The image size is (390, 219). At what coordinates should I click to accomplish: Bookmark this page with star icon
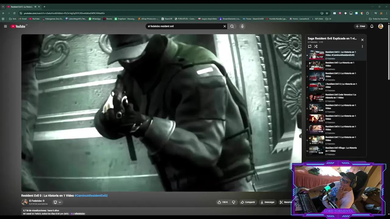click(x=327, y=13)
